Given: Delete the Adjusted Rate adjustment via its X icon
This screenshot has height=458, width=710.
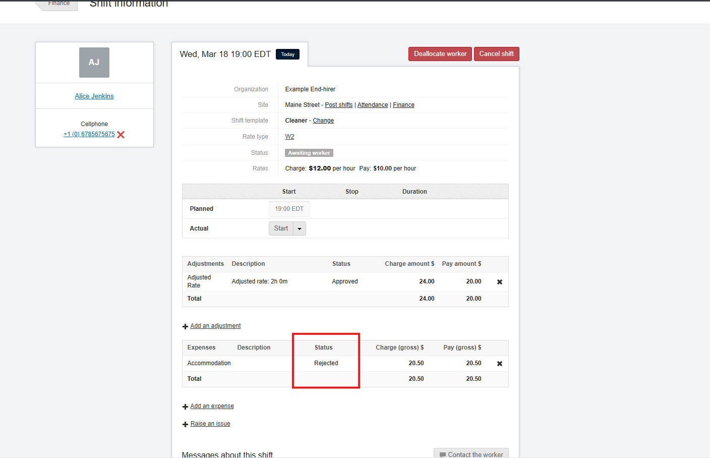Looking at the screenshot, I should pyautogui.click(x=499, y=281).
